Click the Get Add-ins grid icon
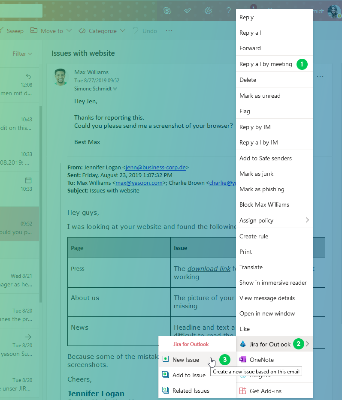Image resolution: width=342 pixels, height=400 pixels. click(243, 391)
